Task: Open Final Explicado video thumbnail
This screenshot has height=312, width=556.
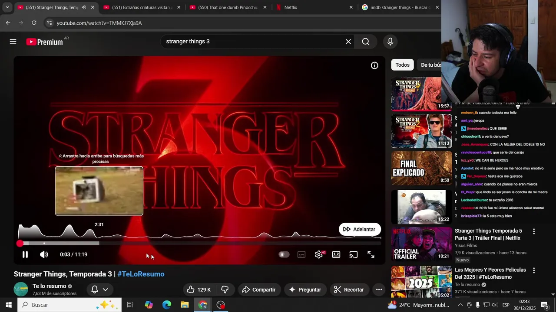Action: pyautogui.click(x=421, y=168)
